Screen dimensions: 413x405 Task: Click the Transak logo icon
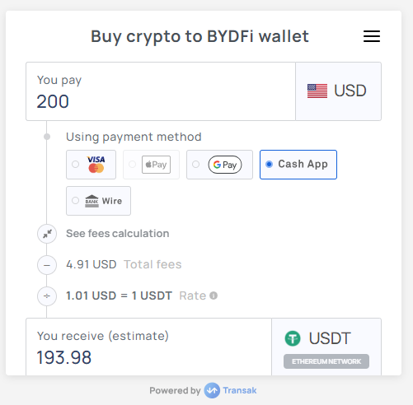(212, 390)
